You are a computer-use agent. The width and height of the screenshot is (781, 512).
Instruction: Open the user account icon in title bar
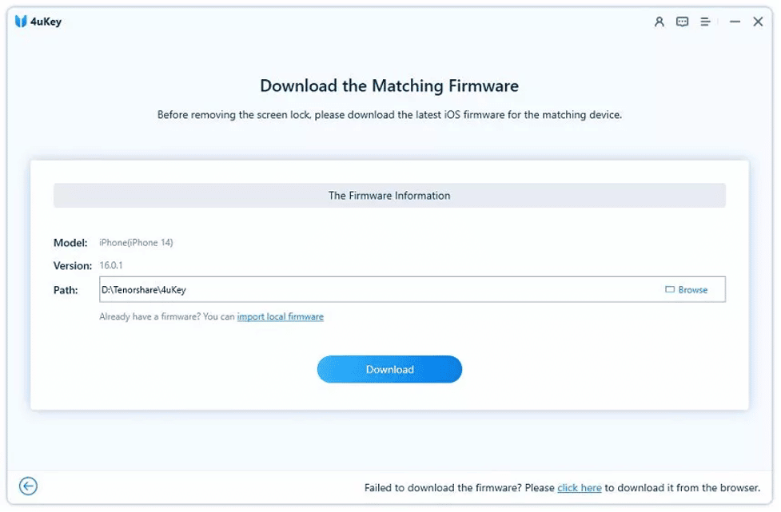(x=658, y=22)
